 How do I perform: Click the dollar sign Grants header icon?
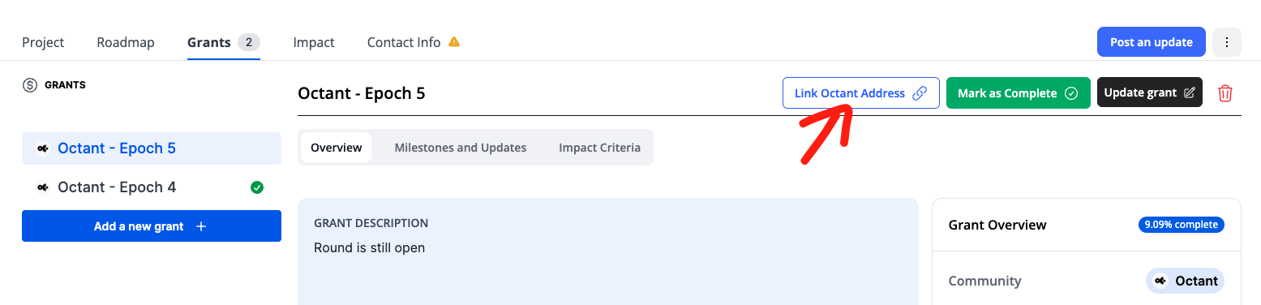click(30, 85)
